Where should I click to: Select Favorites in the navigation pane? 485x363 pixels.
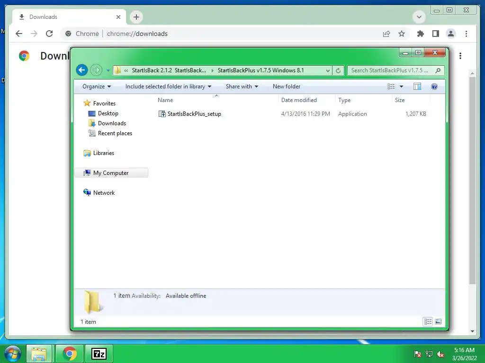pos(104,104)
